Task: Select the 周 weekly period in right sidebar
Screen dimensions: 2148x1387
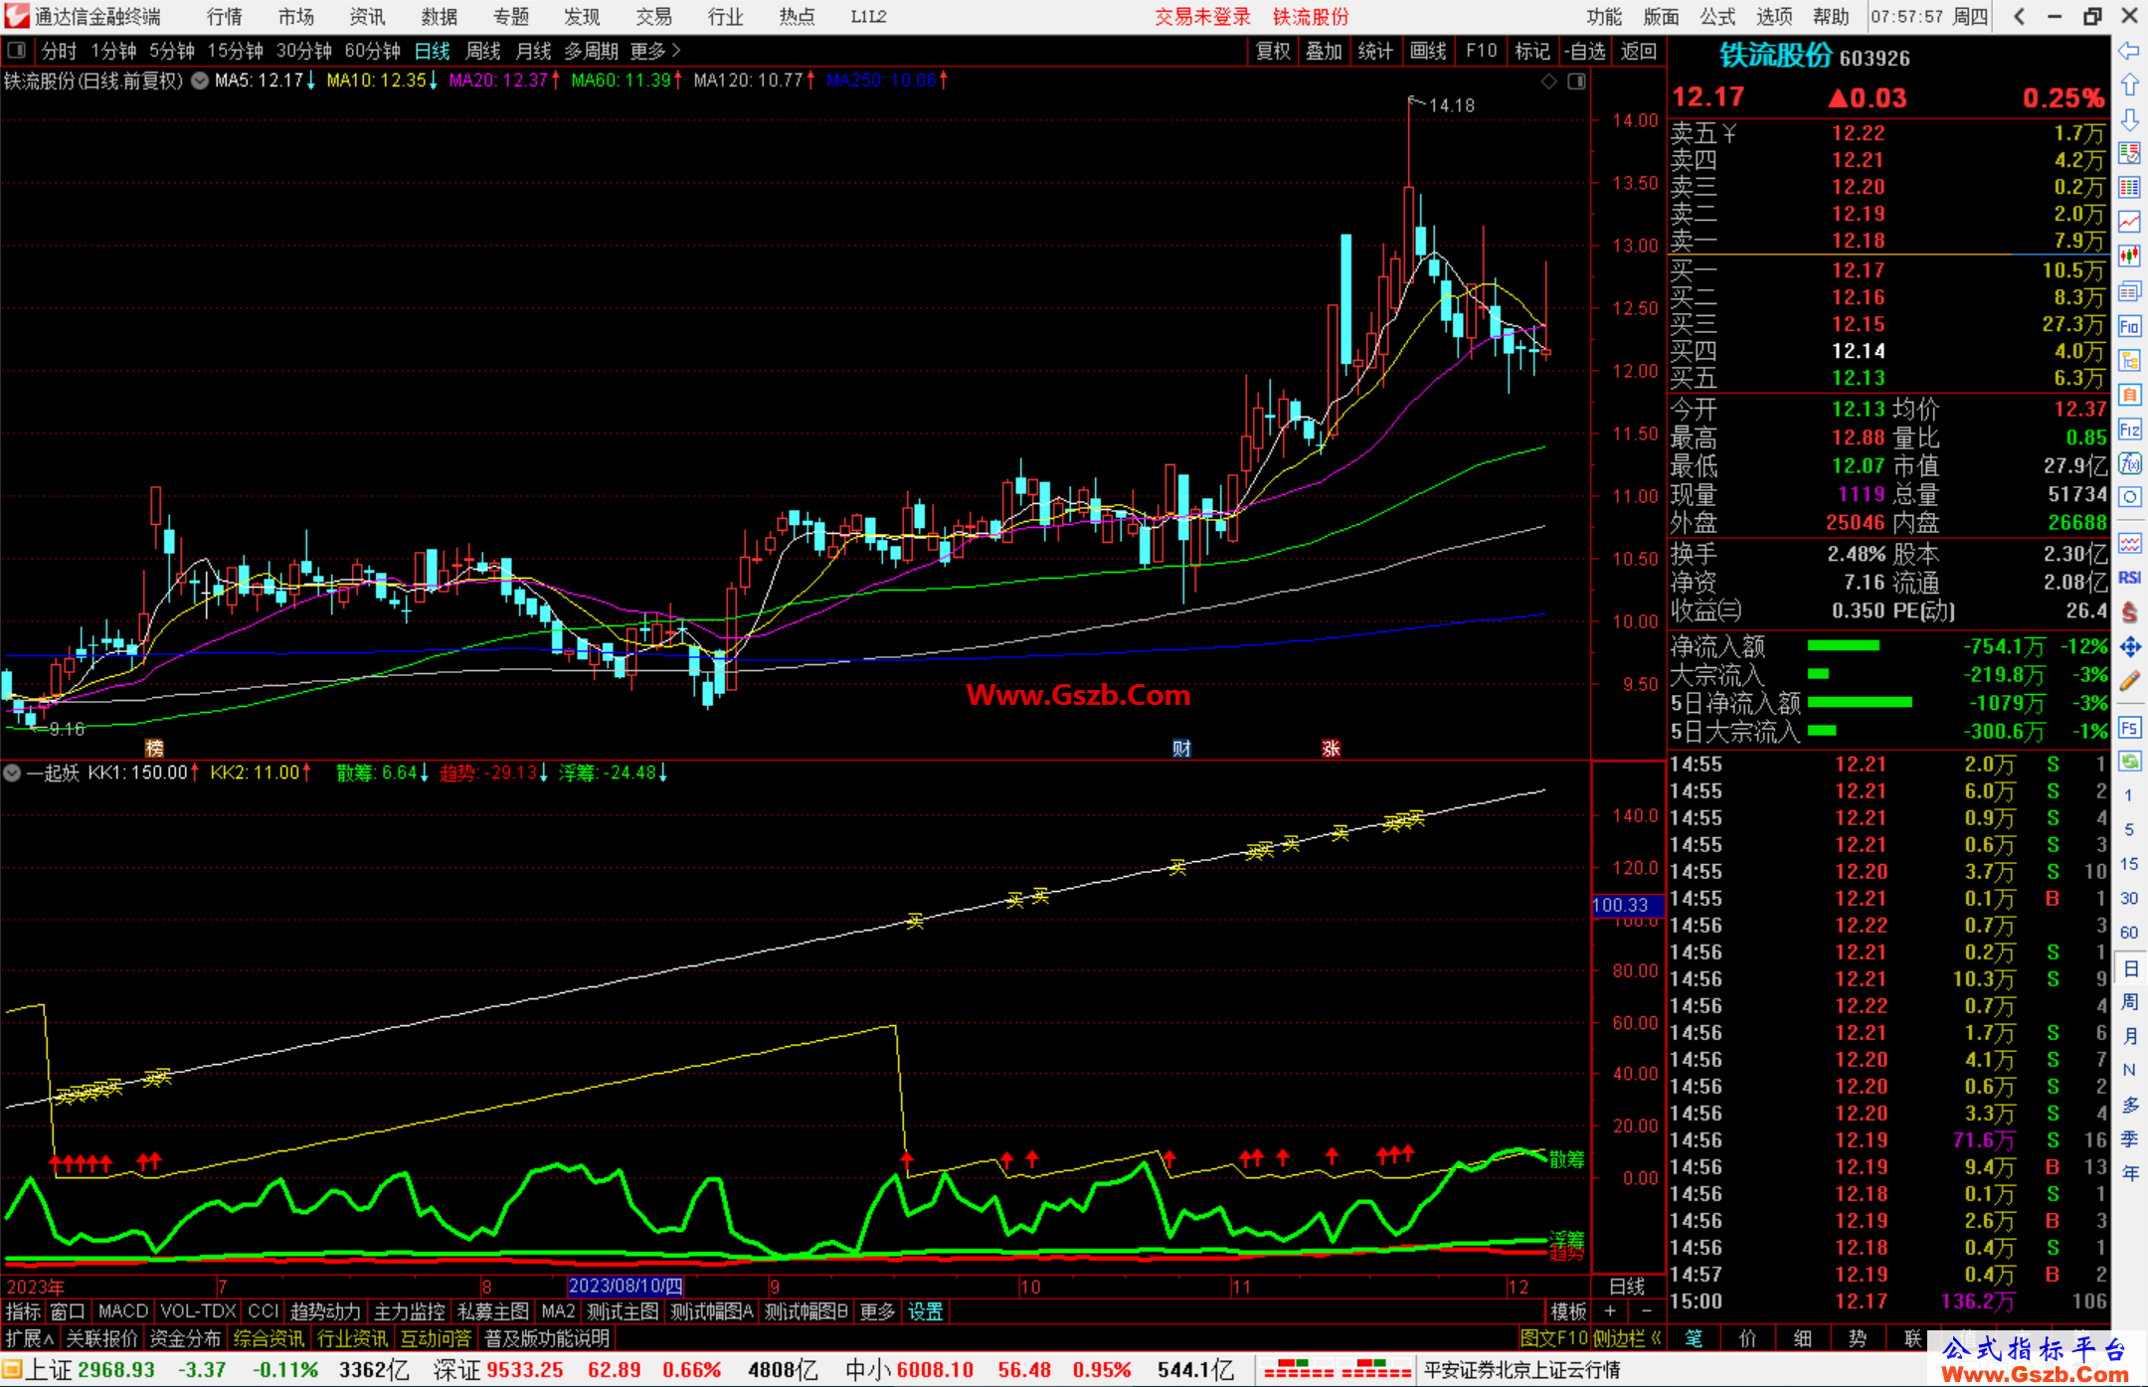Action: pos(2129,1002)
